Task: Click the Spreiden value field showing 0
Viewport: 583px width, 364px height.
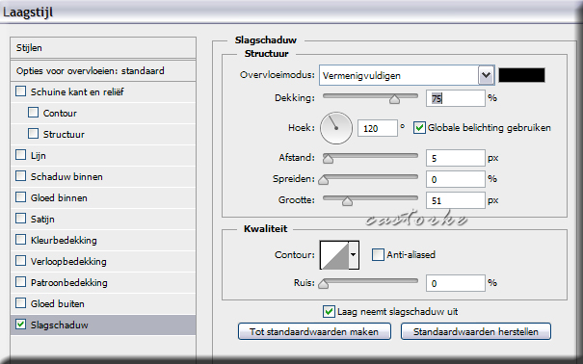Action: point(456,179)
